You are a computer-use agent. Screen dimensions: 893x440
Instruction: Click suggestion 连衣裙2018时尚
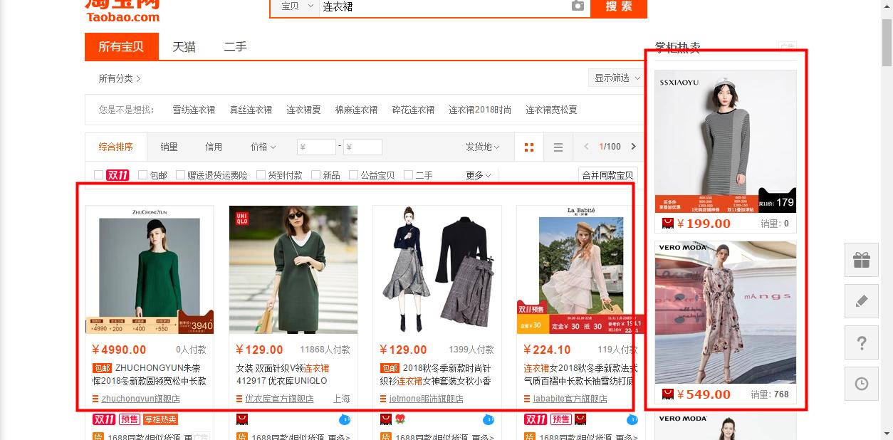pos(480,110)
